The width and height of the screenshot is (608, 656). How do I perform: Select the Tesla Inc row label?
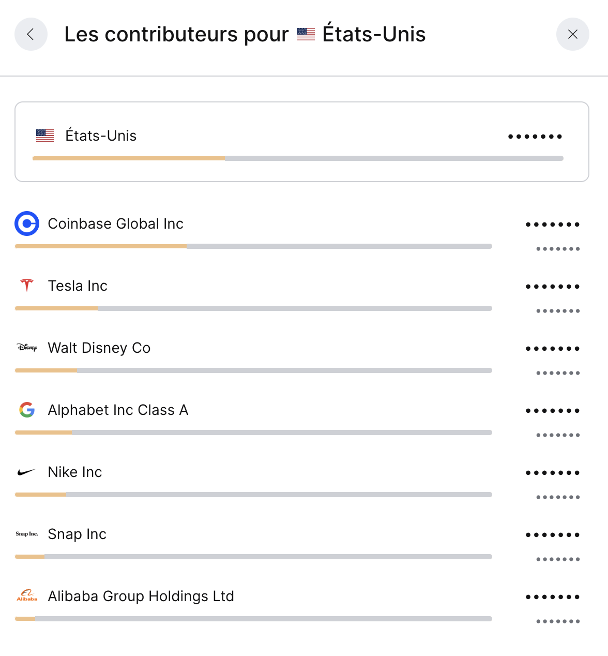click(78, 286)
